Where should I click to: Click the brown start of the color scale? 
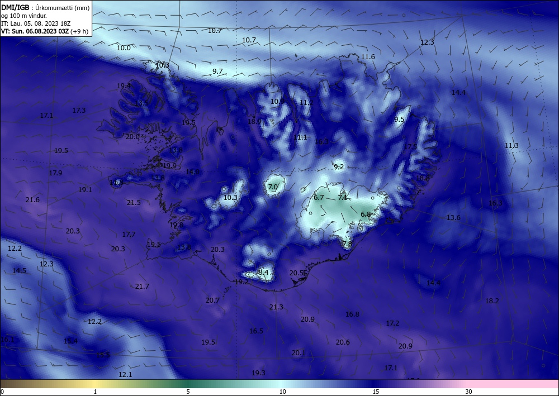[x=11, y=384]
